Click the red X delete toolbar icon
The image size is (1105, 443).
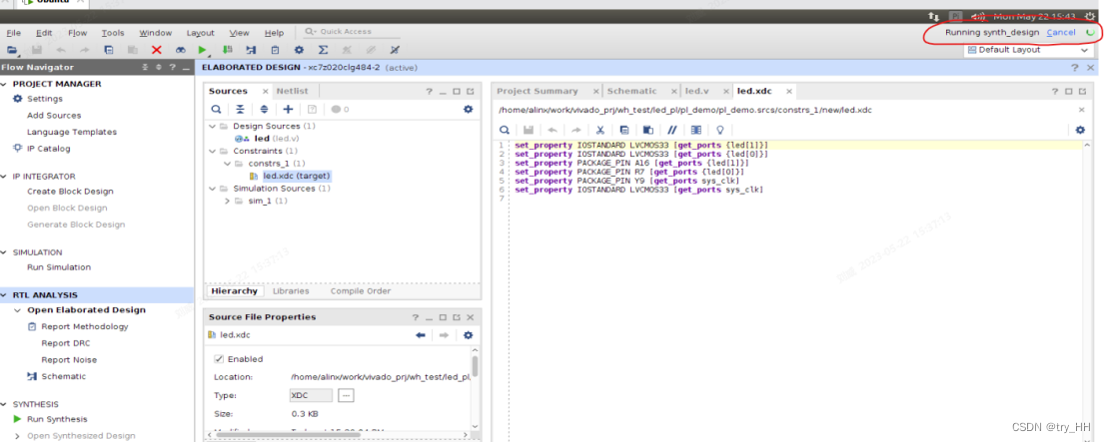click(x=157, y=50)
